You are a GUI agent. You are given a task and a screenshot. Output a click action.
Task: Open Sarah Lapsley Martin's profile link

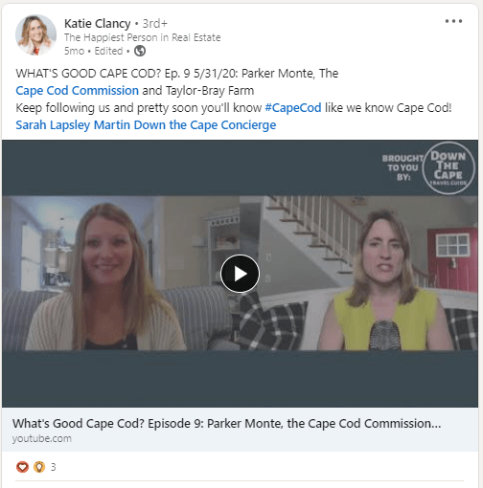[x=73, y=125]
